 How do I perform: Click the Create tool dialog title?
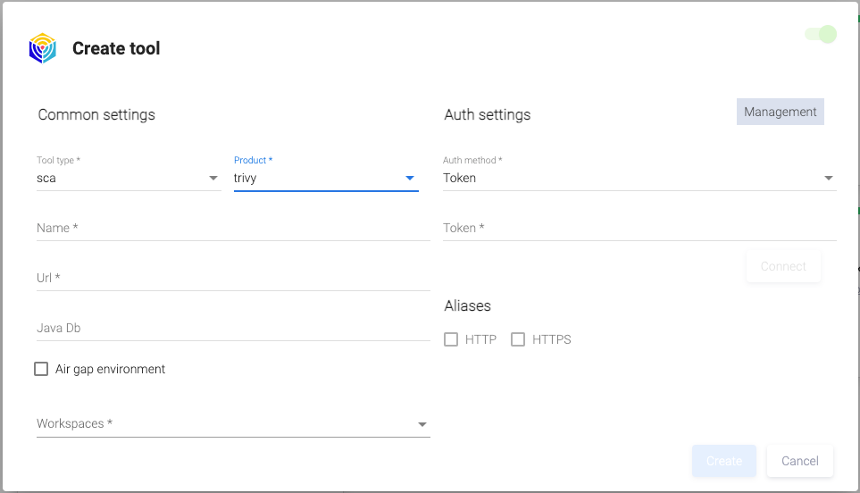click(x=116, y=48)
